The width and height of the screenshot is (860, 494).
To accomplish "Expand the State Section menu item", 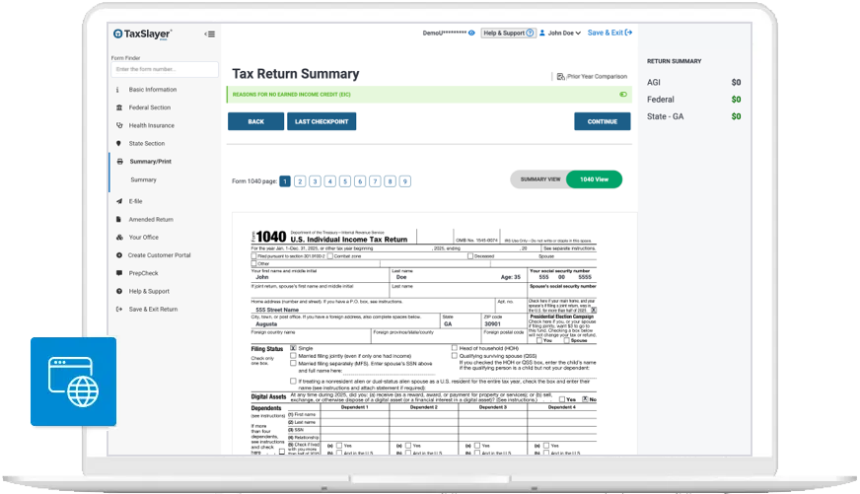I will 146,143.
